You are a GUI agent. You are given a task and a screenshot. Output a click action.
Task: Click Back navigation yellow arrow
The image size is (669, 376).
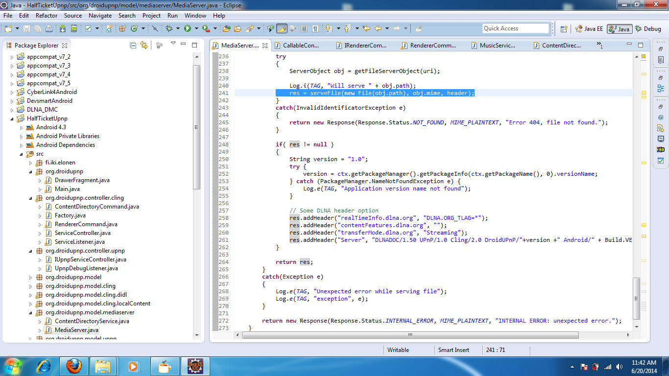coord(378,28)
